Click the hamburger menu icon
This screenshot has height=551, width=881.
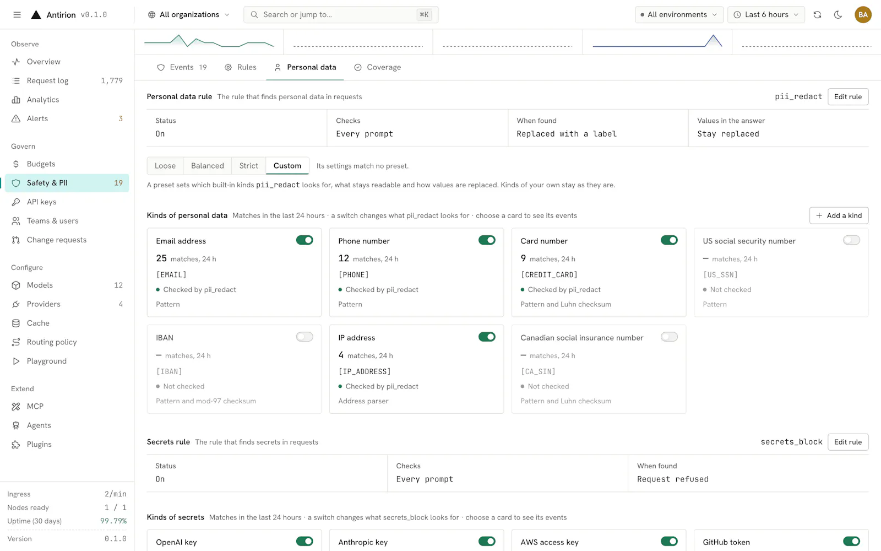[17, 15]
